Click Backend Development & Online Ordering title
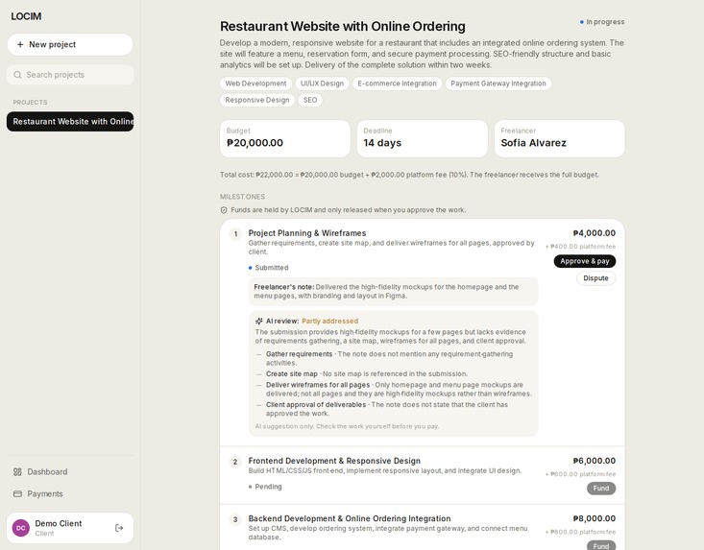The height and width of the screenshot is (550, 704). tap(350, 518)
